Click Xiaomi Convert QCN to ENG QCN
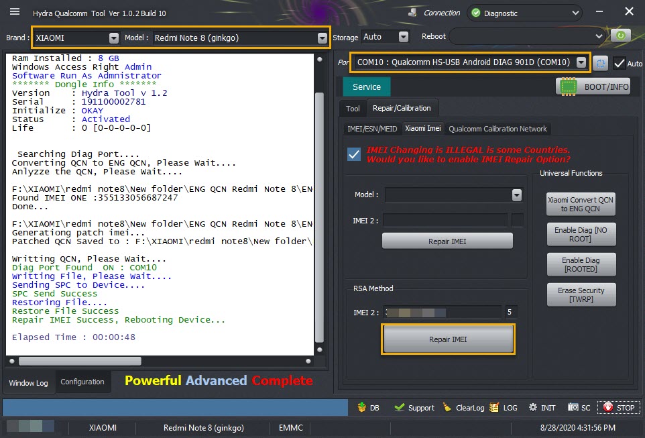 581,204
